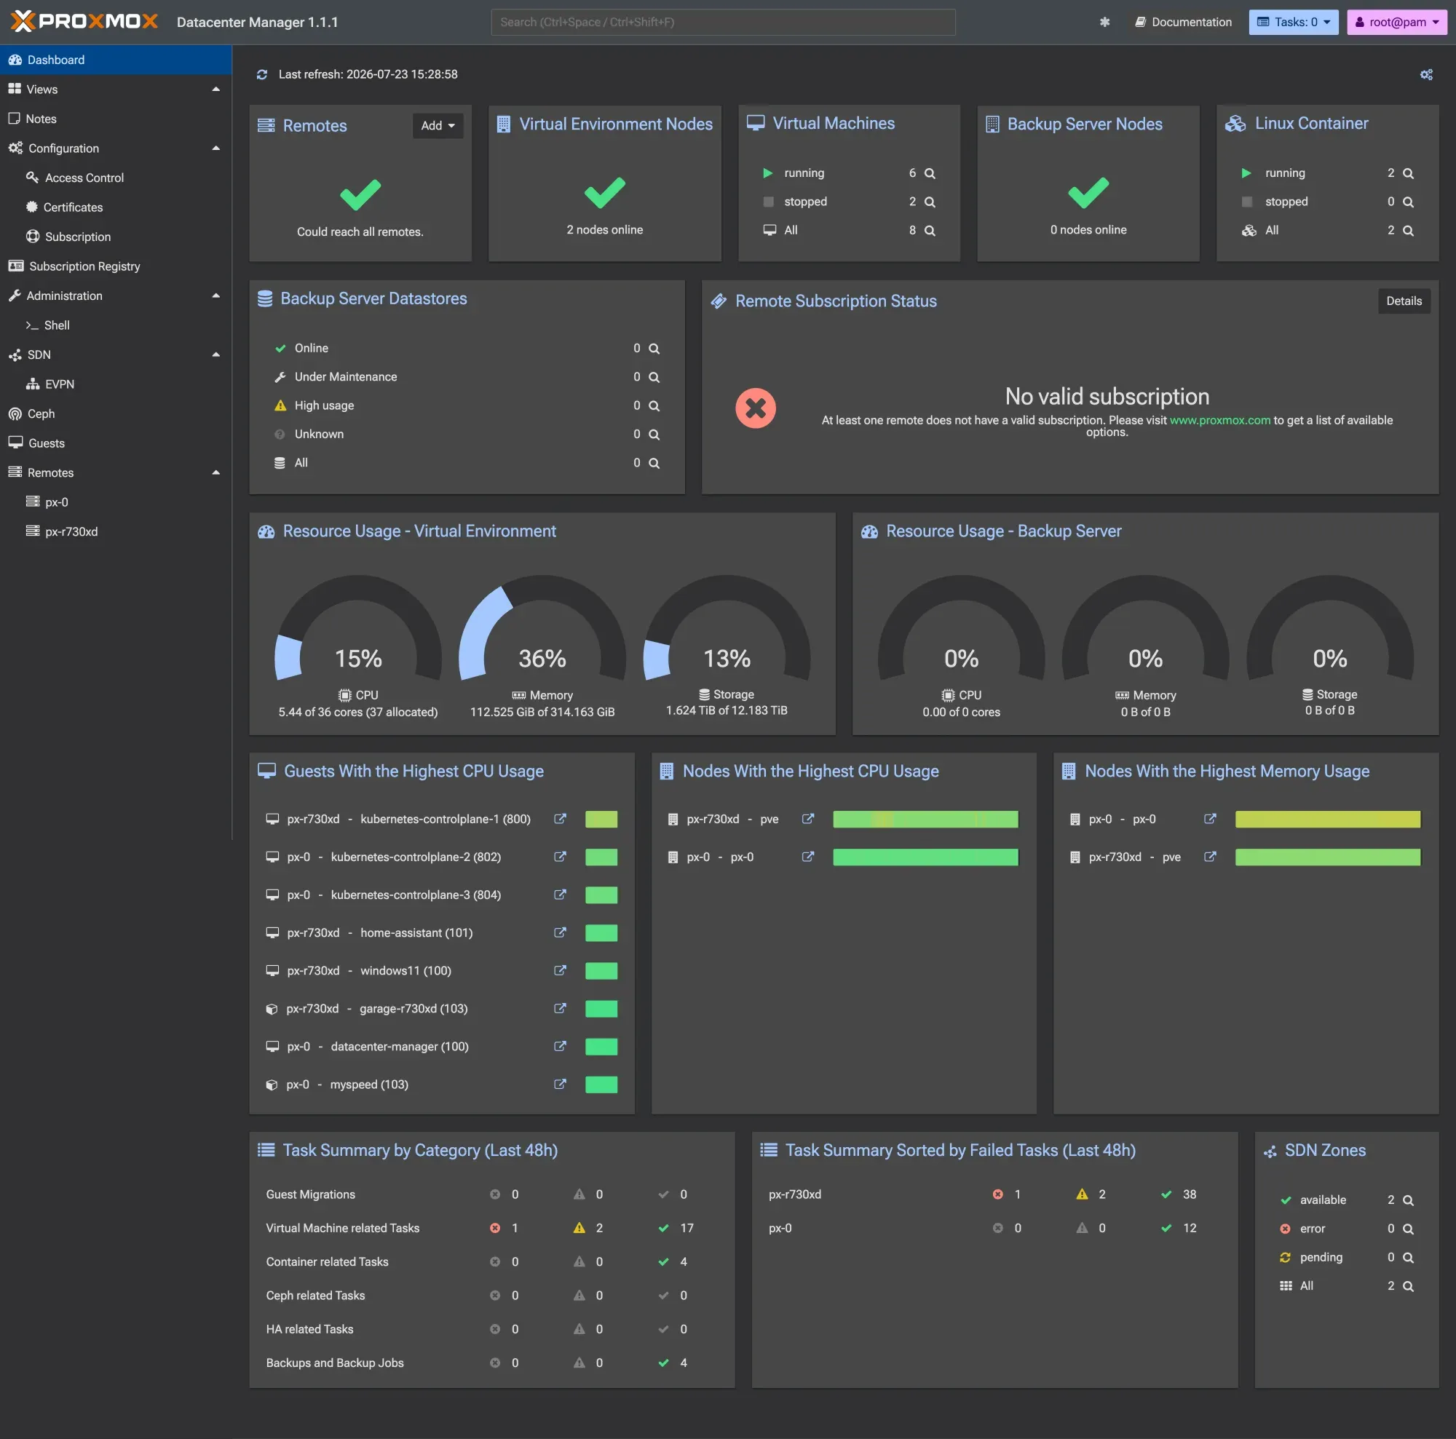This screenshot has width=1456, height=1439.
Task: Search stopped Linux Containers magnifier
Action: [x=1407, y=202]
